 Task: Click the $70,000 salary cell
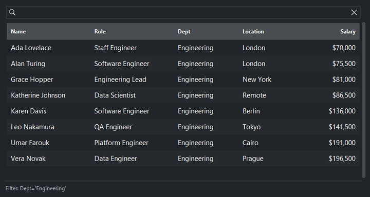point(344,48)
